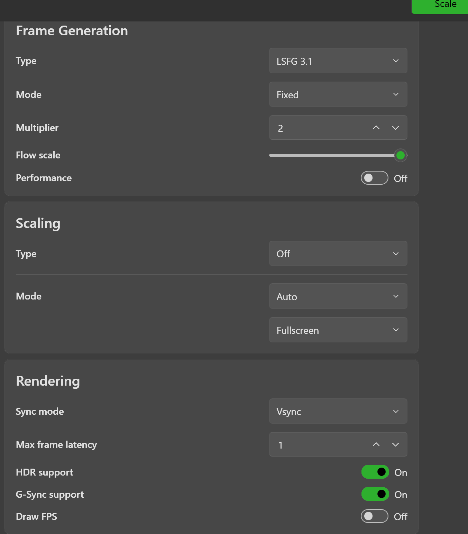This screenshot has height=534, width=468.
Task: Open the Frame Generation Type dropdown
Action: click(338, 61)
